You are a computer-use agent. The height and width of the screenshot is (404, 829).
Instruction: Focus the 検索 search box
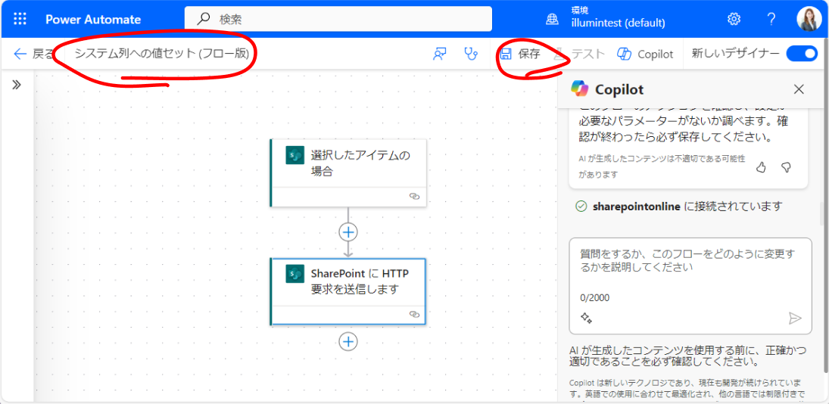(338, 20)
